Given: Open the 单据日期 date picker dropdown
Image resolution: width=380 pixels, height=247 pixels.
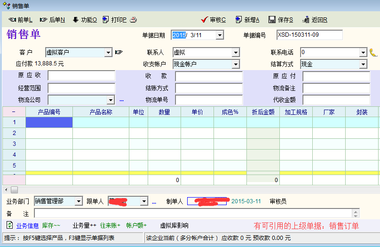Looking at the screenshot, I should [x=219, y=35].
